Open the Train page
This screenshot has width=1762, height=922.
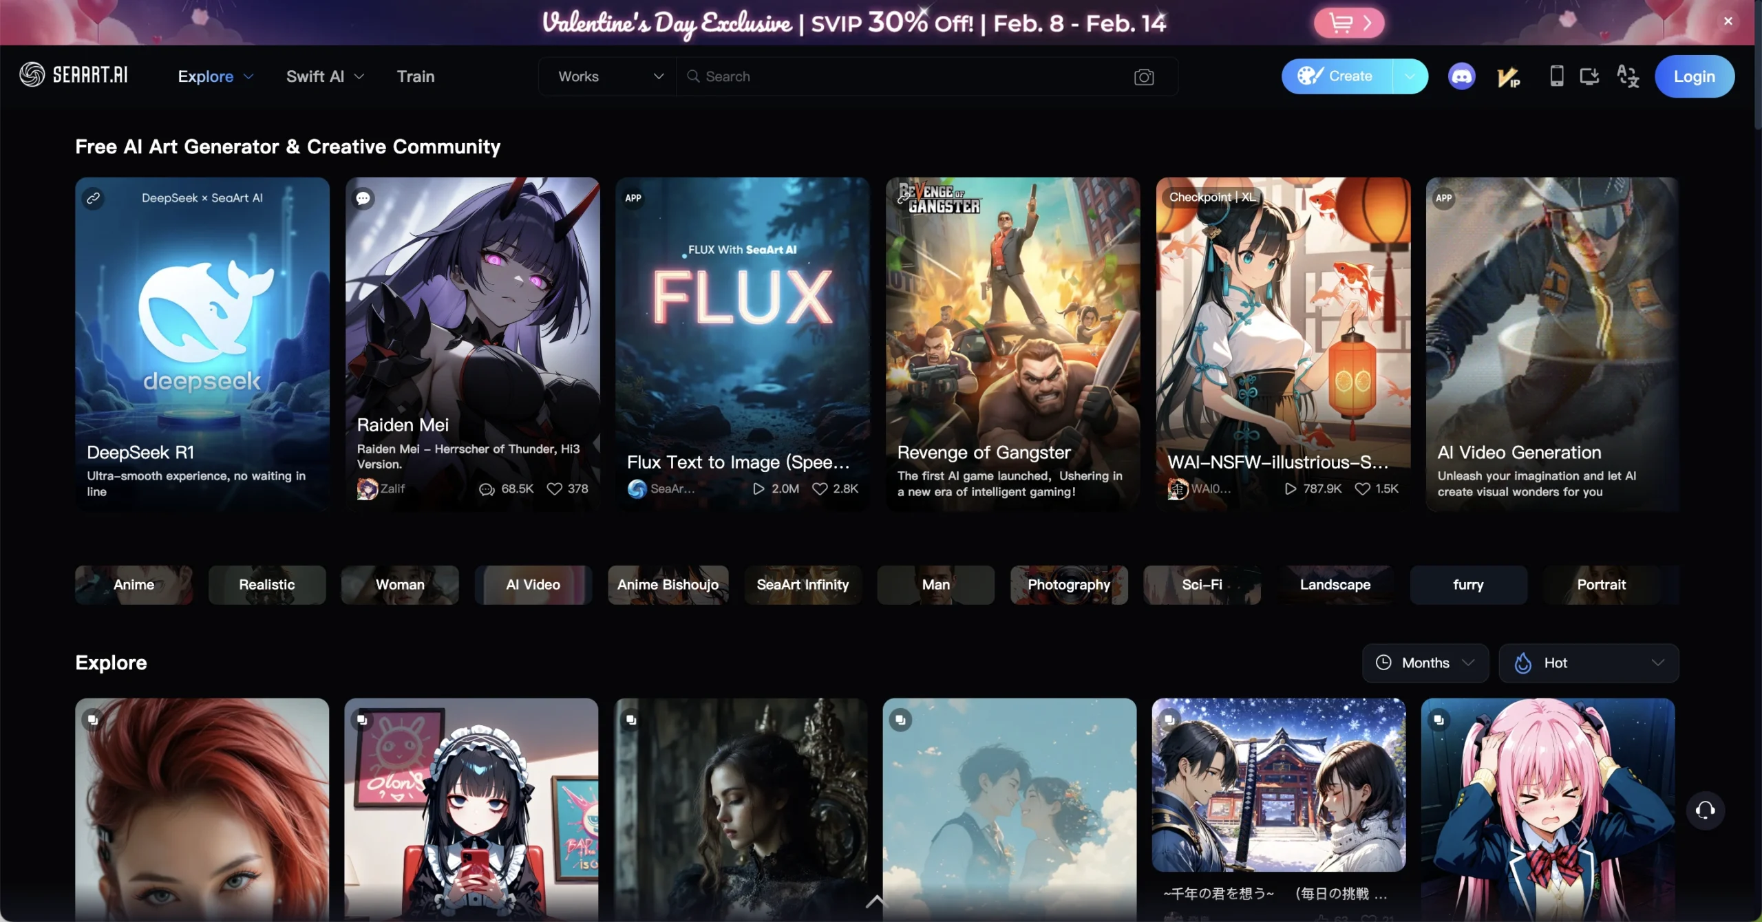415,76
